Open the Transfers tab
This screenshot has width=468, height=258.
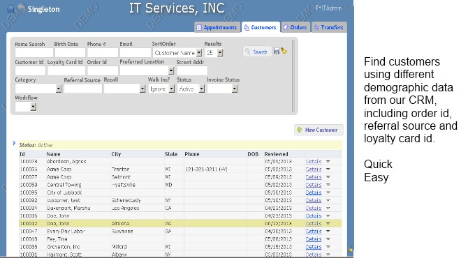tap(329, 27)
